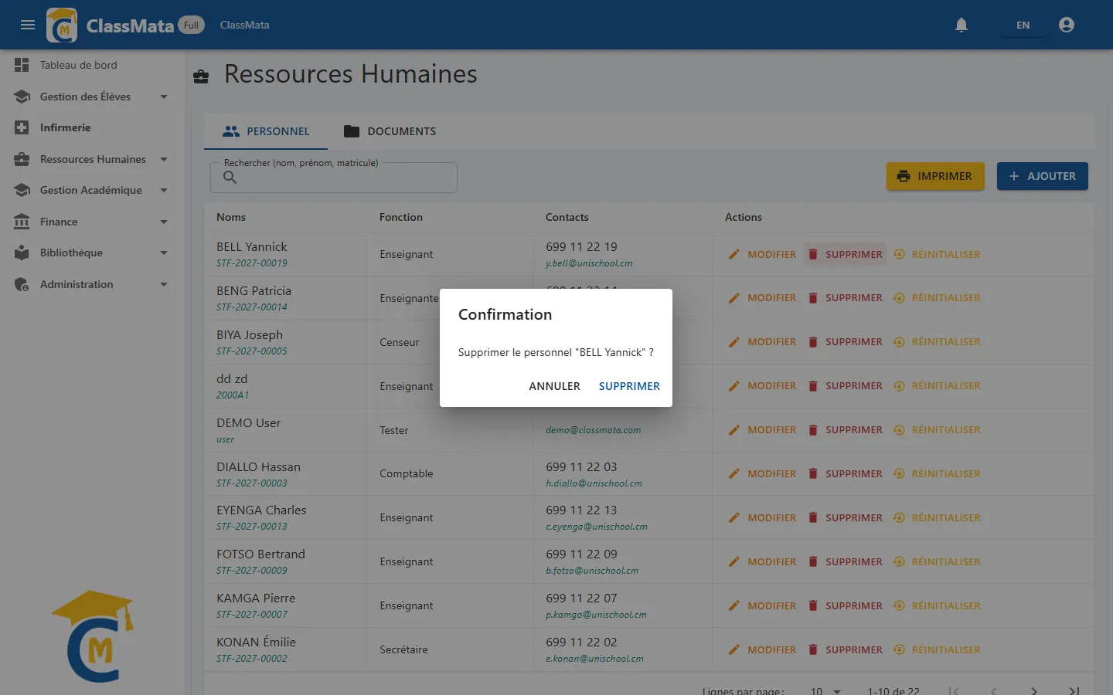Click the AJOUTER add button
The height and width of the screenshot is (695, 1113).
click(x=1043, y=176)
